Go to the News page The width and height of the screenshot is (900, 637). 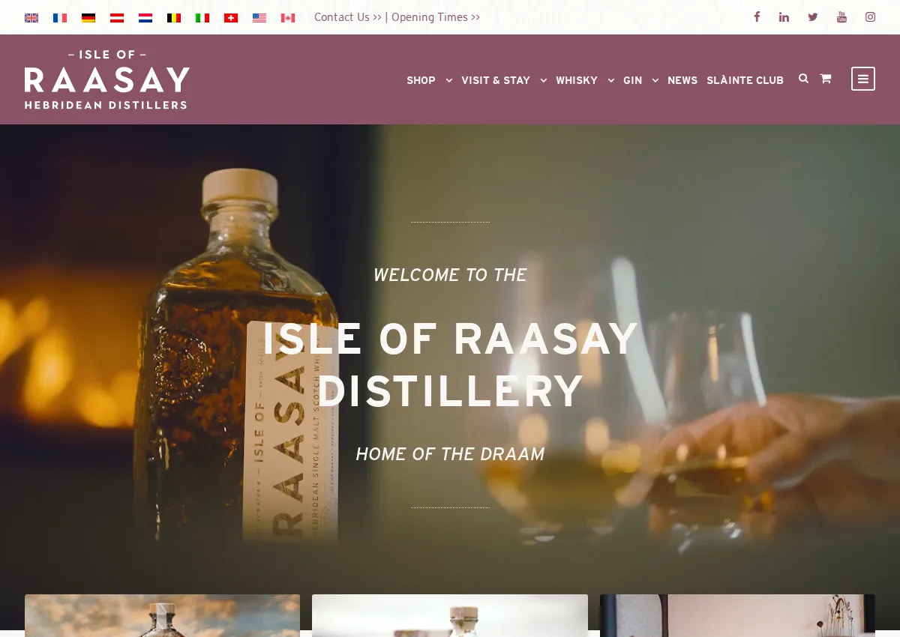pyautogui.click(x=682, y=80)
